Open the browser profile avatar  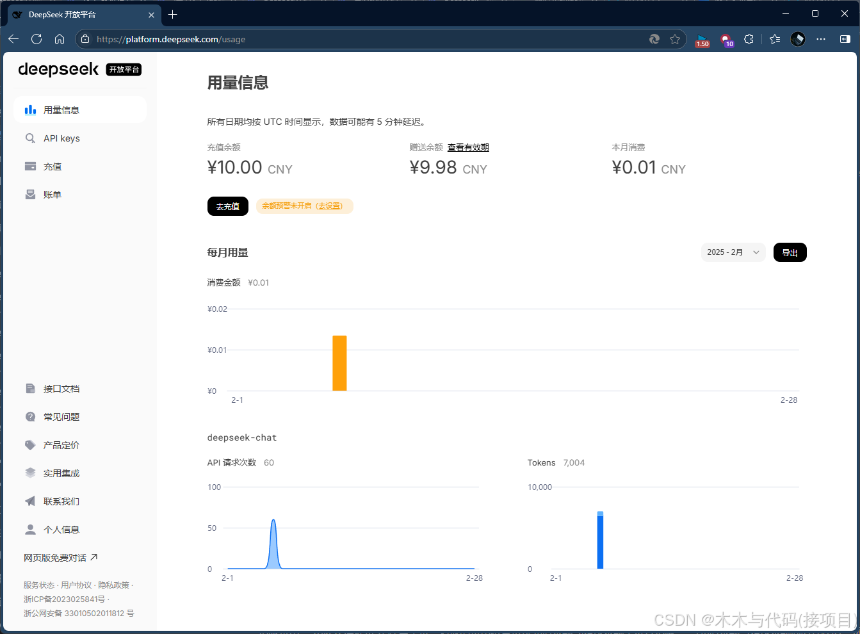798,39
